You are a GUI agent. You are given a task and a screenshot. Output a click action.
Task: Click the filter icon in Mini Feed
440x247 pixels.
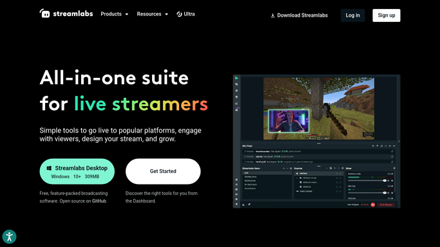point(378,145)
